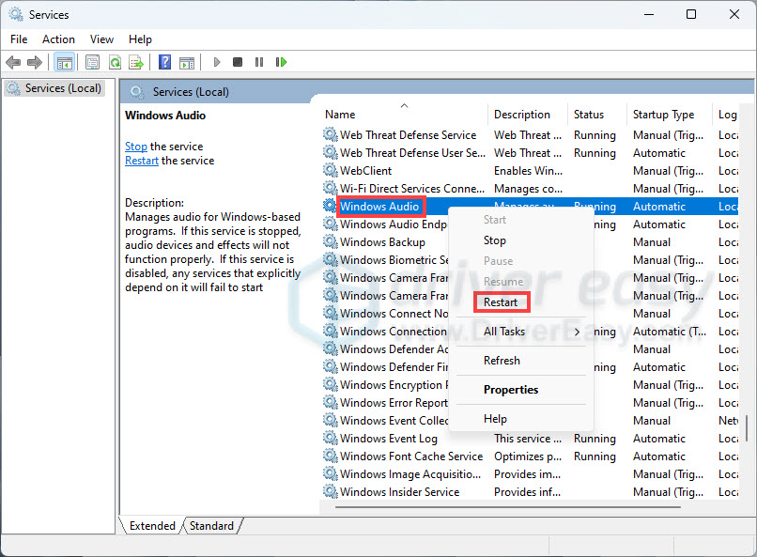Select Web Threat Defense User Service row
The height and width of the screenshot is (557, 757).
pos(530,153)
